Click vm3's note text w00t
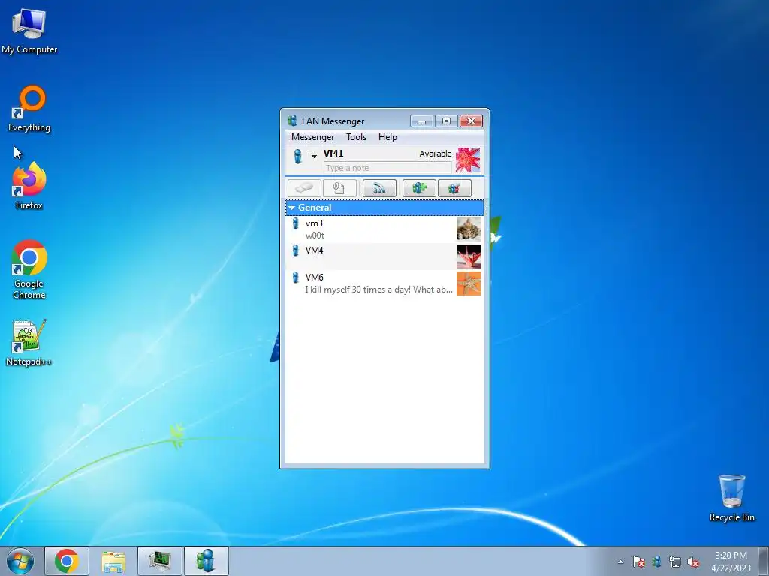769x576 pixels. click(x=315, y=235)
